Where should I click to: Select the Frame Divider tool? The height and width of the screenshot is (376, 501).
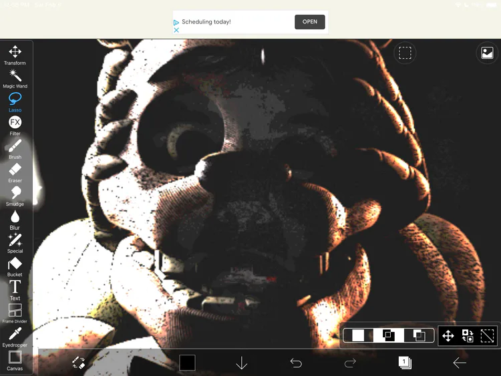point(15,313)
